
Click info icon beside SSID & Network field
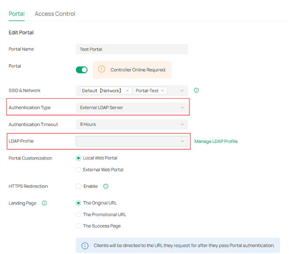click(x=196, y=90)
